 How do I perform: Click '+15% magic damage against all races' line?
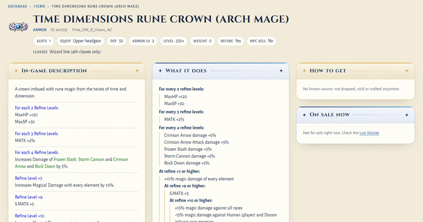[x=209, y=208]
